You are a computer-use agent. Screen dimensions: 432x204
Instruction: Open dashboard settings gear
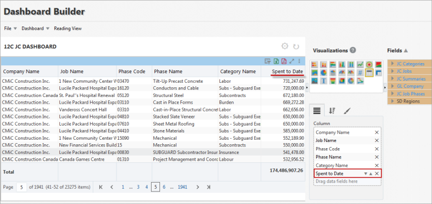click(284, 46)
